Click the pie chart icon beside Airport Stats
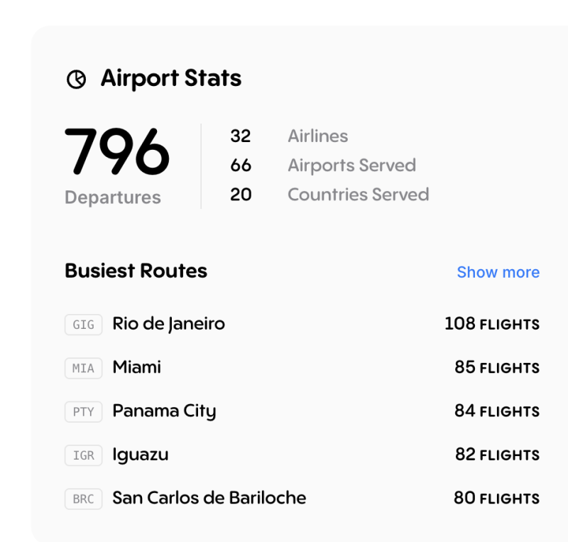The height and width of the screenshot is (542, 568). [x=76, y=79]
